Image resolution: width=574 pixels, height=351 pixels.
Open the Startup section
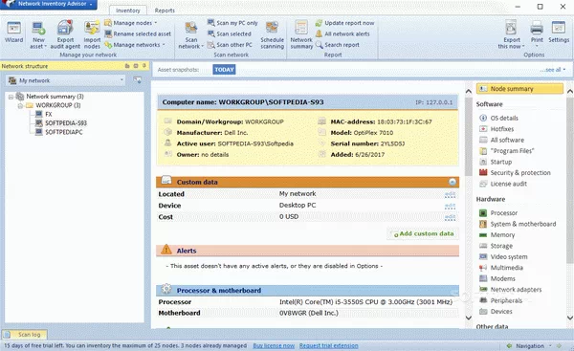pyautogui.click(x=496, y=162)
